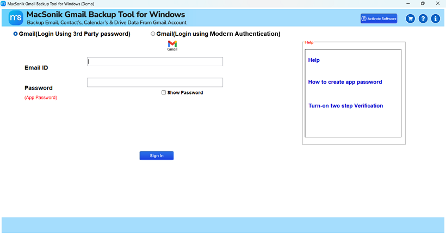Open Turn-on two step Verification link
Image resolution: width=446 pixels, height=234 pixels.
point(345,106)
